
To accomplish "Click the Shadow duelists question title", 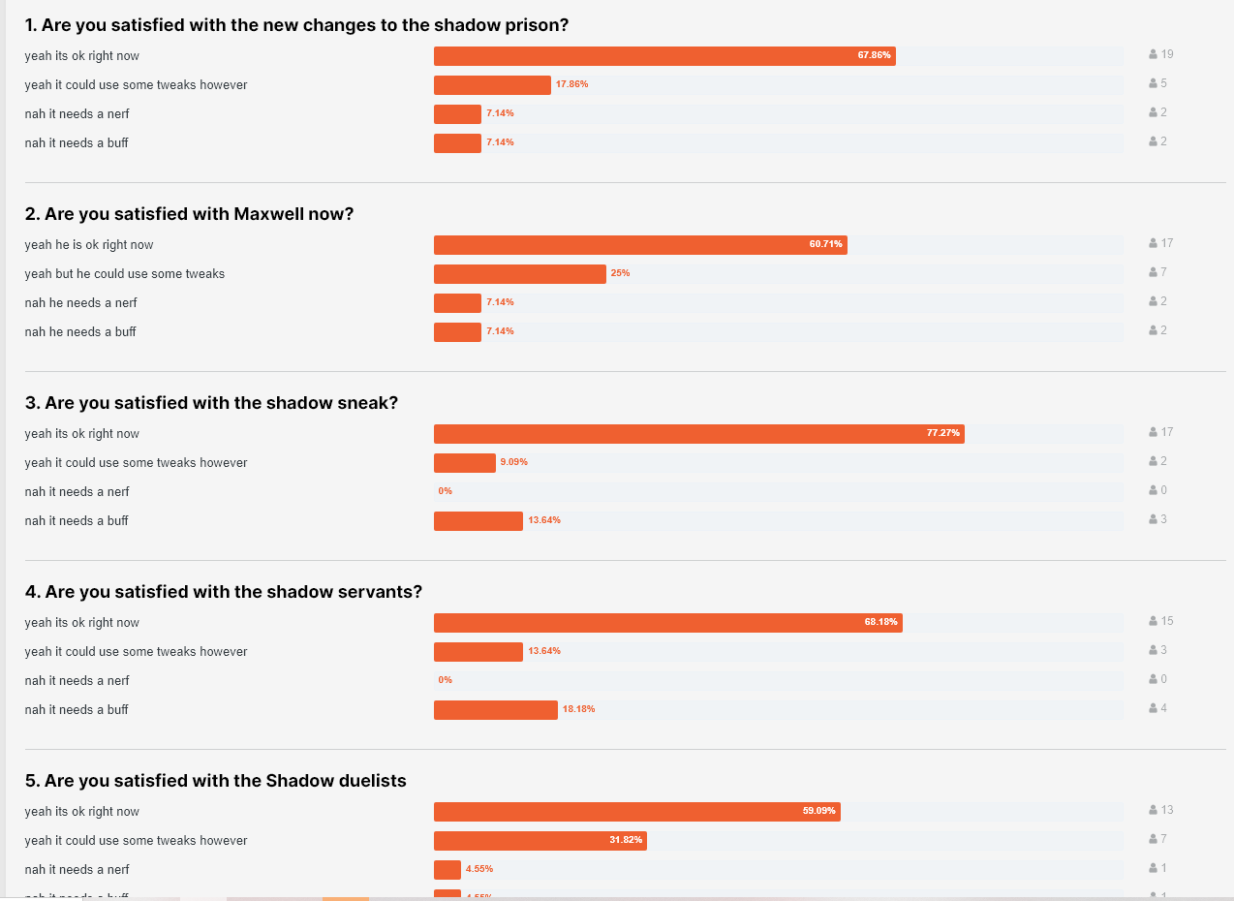I will (x=216, y=781).
